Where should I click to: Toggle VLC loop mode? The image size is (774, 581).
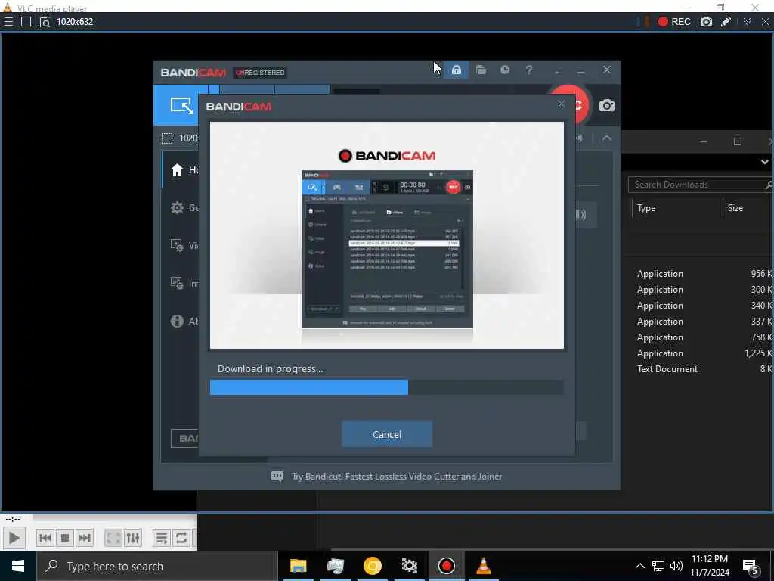(181, 538)
